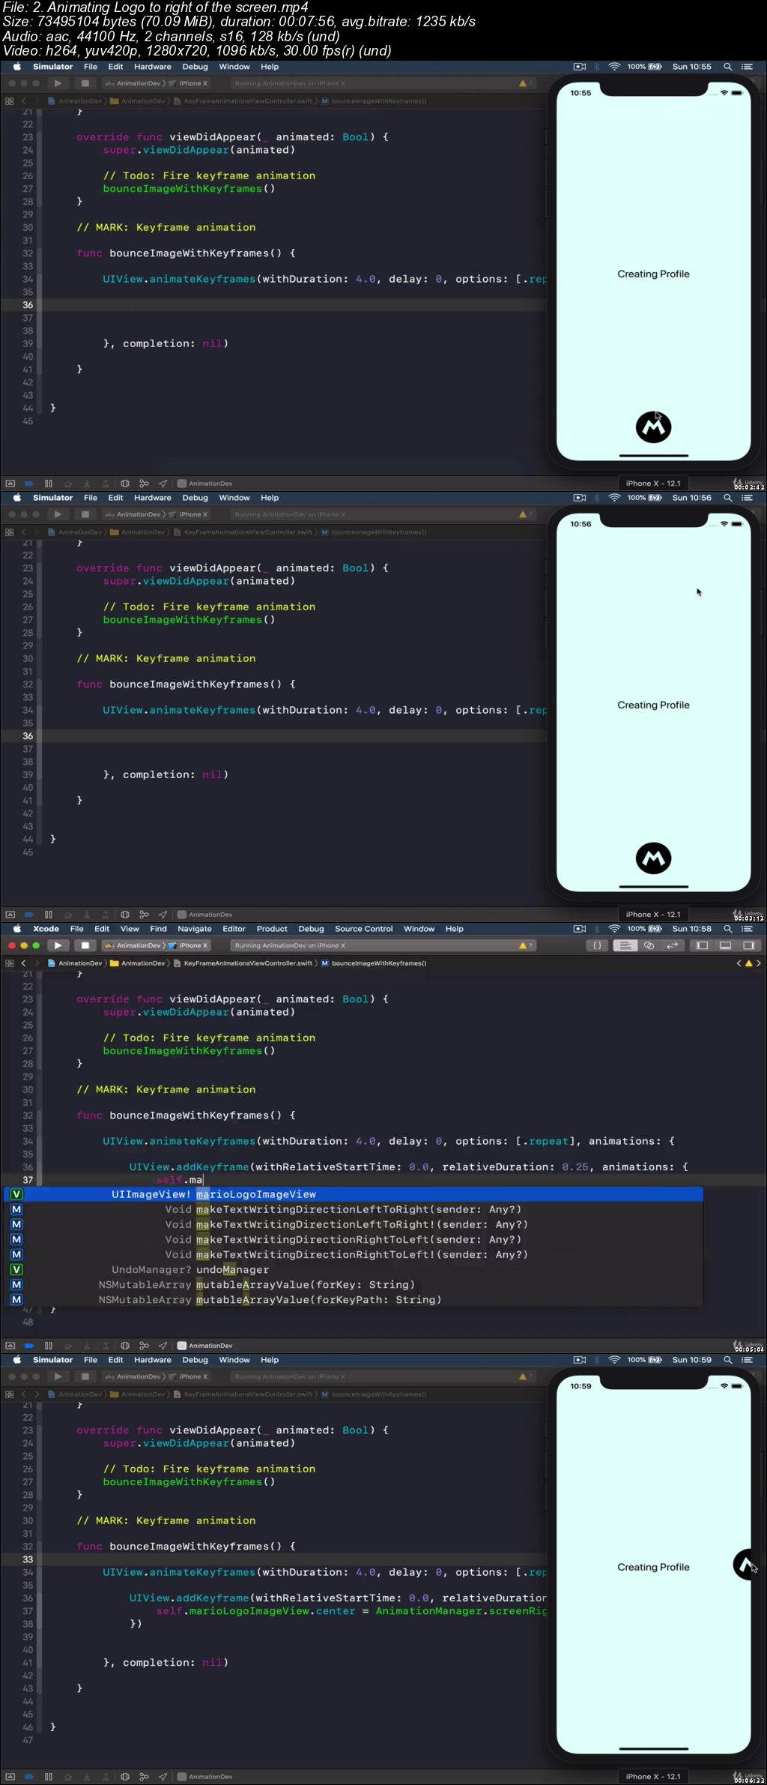
Task: Open the Source Control menu
Action: click(363, 929)
